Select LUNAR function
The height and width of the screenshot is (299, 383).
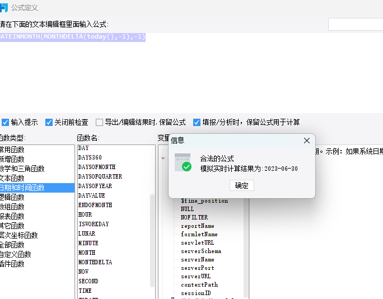[x=87, y=234]
